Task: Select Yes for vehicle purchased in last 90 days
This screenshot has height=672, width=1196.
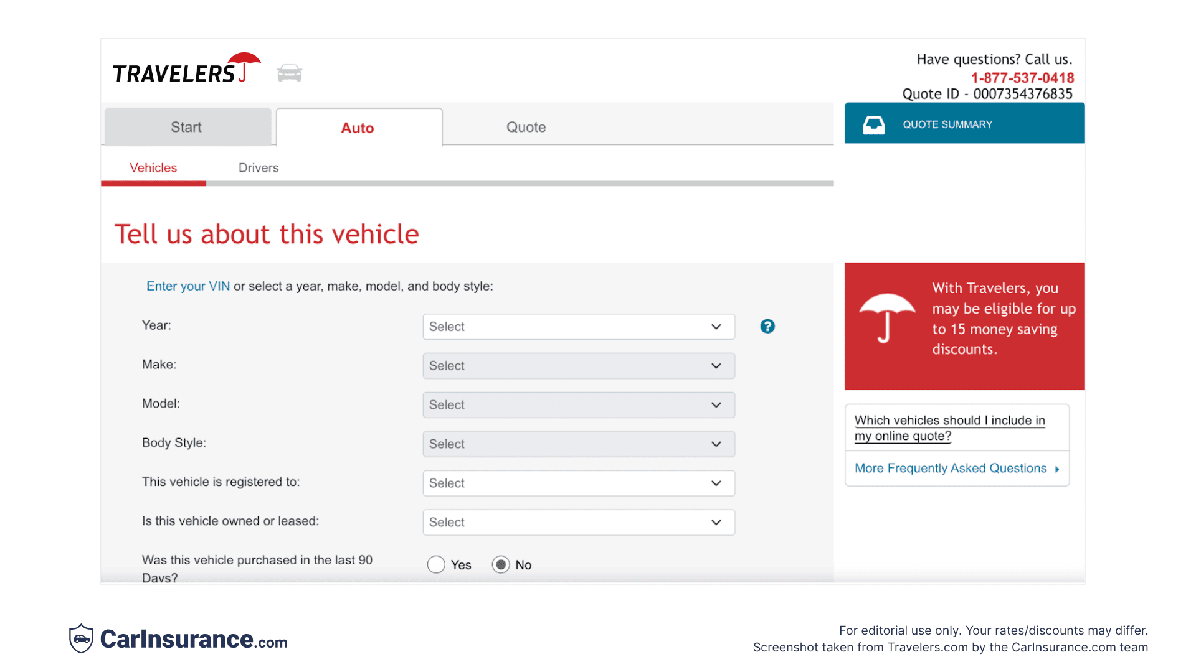Action: pos(436,564)
